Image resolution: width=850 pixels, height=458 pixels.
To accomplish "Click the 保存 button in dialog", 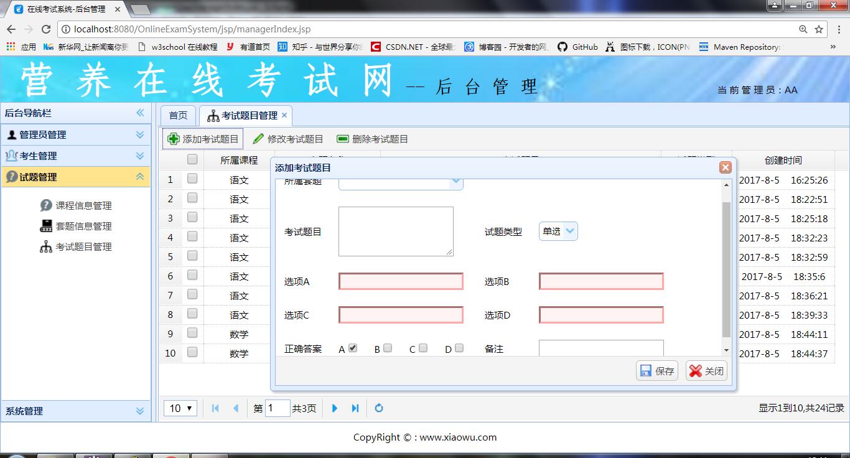I will 657,371.
